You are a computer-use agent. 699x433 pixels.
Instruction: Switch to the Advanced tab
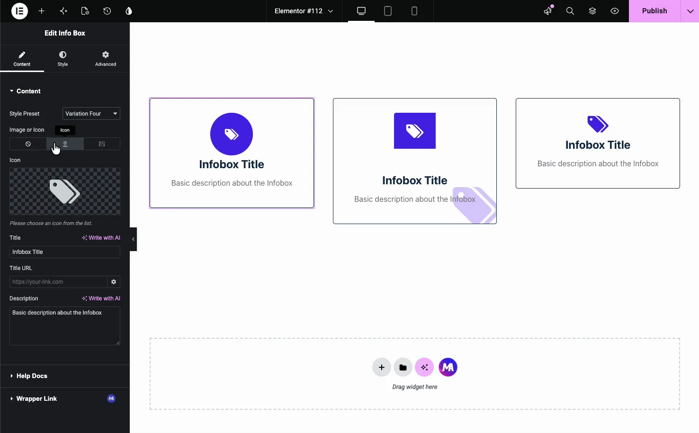tap(106, 59)
